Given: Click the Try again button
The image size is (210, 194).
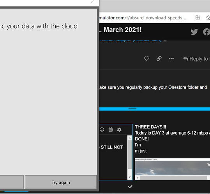Looking at the screenshot, I should tap(61, 182).
